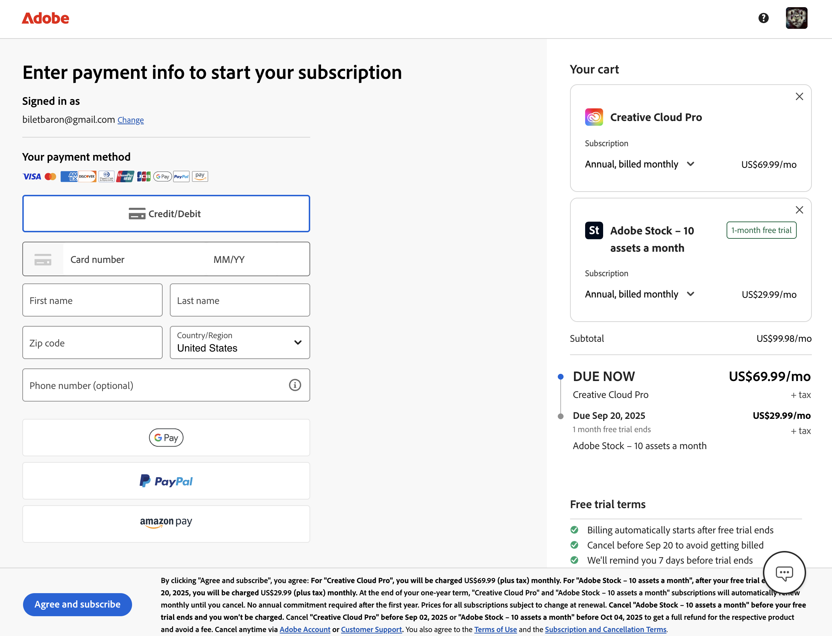This screenshot has height=636, width=832.
Task: Open the Terms of Use link
Action: click(496, 629)
